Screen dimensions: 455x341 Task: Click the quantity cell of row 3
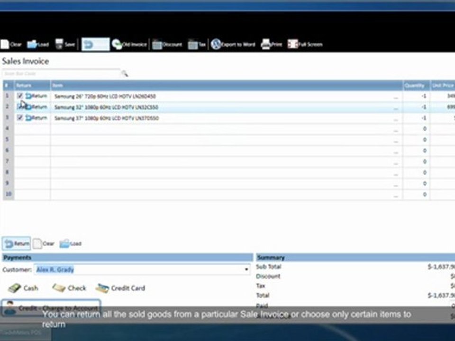[x=416, y=118]
